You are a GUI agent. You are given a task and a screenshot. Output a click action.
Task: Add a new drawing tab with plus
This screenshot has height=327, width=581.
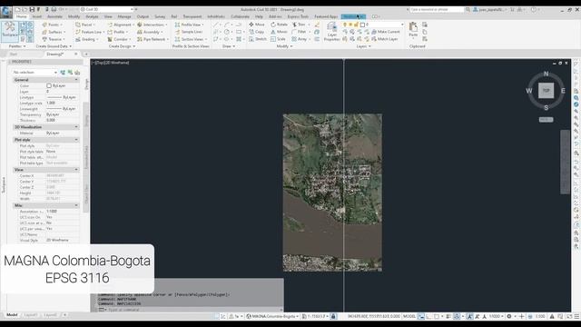86,54
